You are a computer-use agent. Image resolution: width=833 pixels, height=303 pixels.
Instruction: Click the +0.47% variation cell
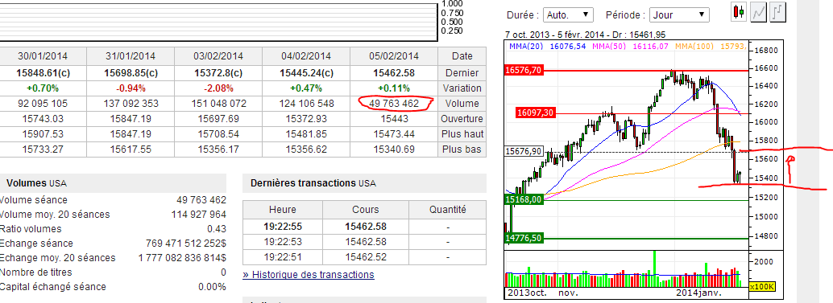coord(306,88)
